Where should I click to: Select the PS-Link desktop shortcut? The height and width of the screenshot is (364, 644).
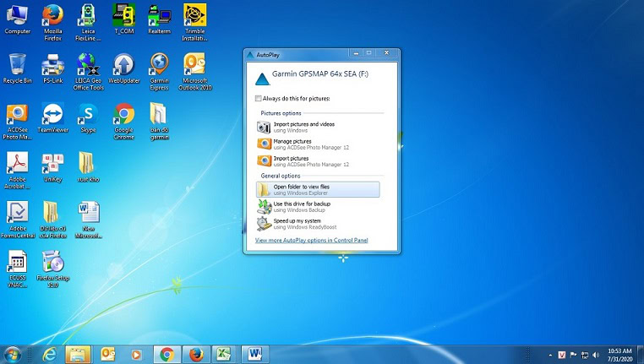pyautogui.click(x=53, y=68)
